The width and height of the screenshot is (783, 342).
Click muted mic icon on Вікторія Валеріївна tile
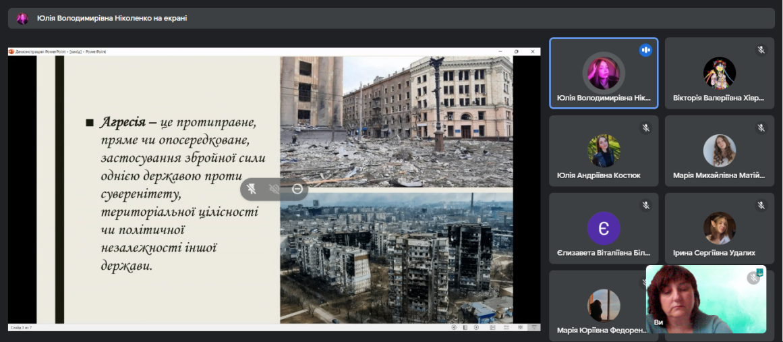pos(761,50)
